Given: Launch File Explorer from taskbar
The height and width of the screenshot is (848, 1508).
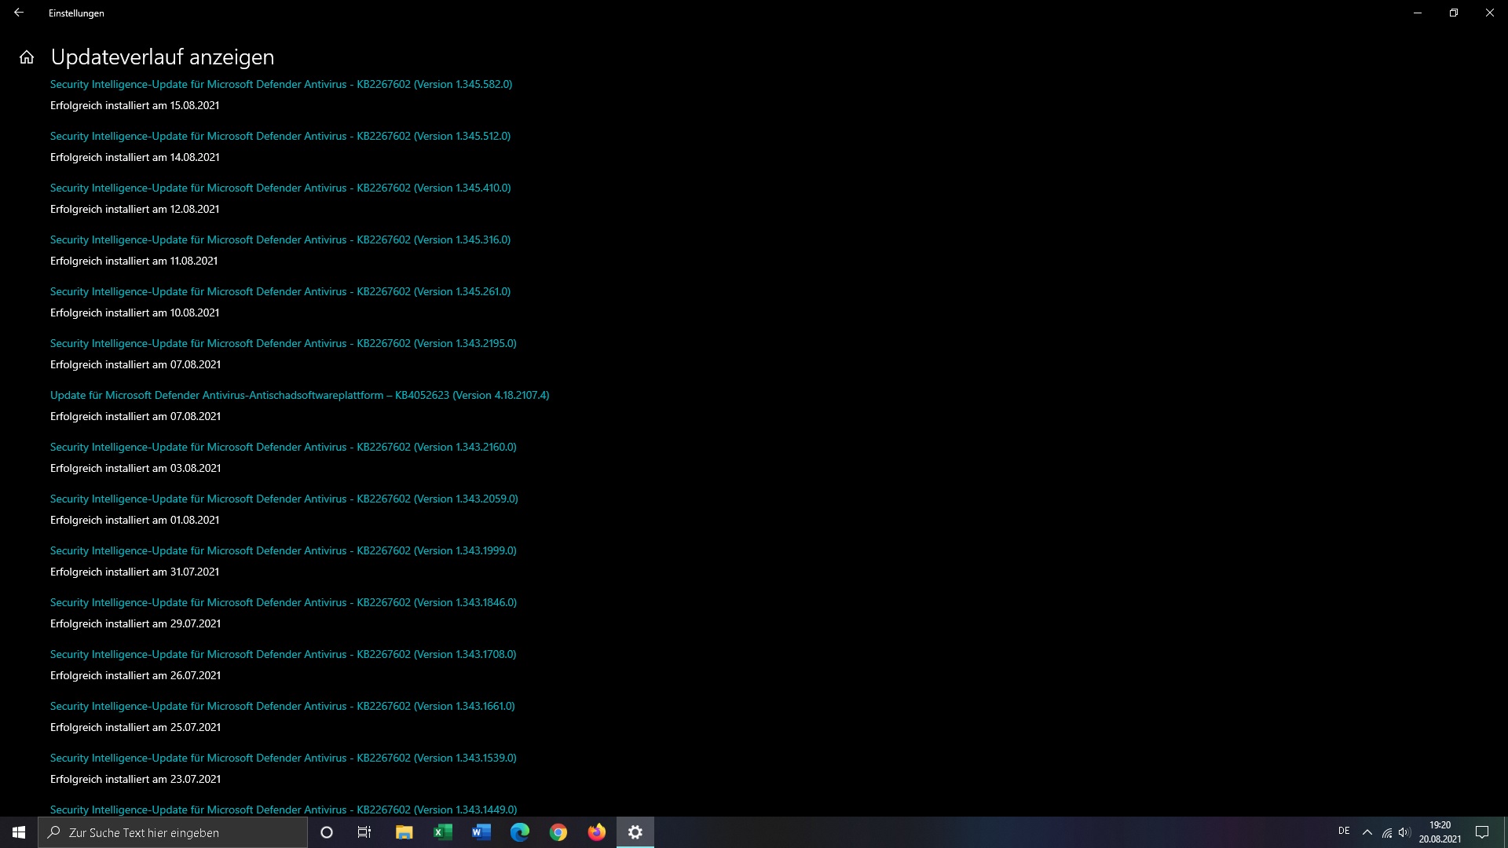Looking at the screenshot, I should 404,832.
